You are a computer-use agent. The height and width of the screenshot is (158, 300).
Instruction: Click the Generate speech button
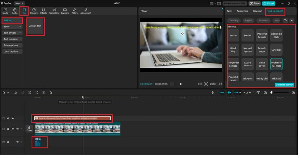284,85
